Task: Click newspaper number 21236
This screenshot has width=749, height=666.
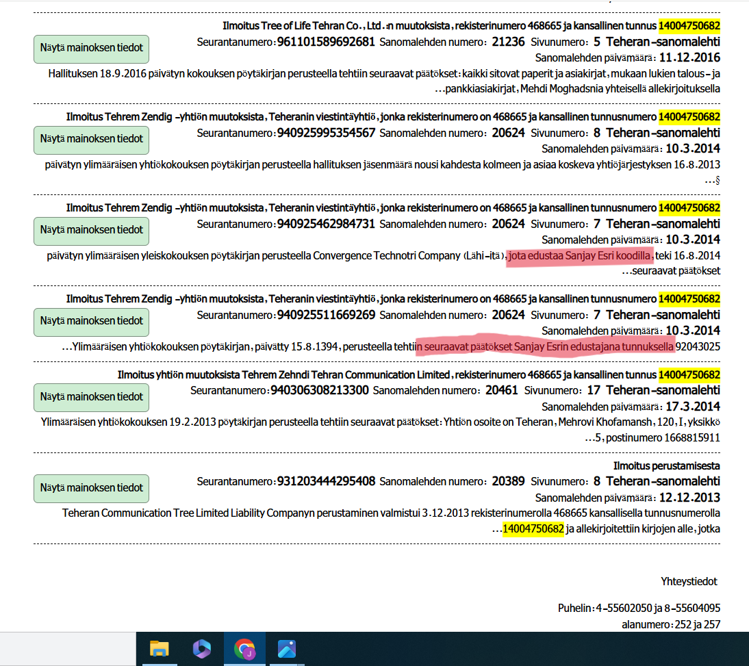Action: (x=508, y=42)
